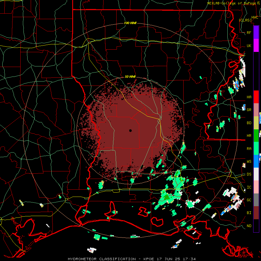Click the [CLAS] units label
Screen dimensions: 261x261
point(245,20)
